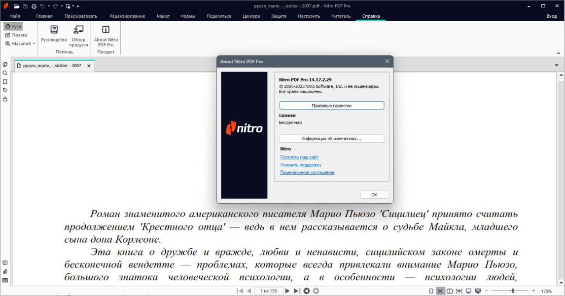Open the Лицензионное соглашение link
The height and width of the screenshot is (296, 565).
(307, 172)
